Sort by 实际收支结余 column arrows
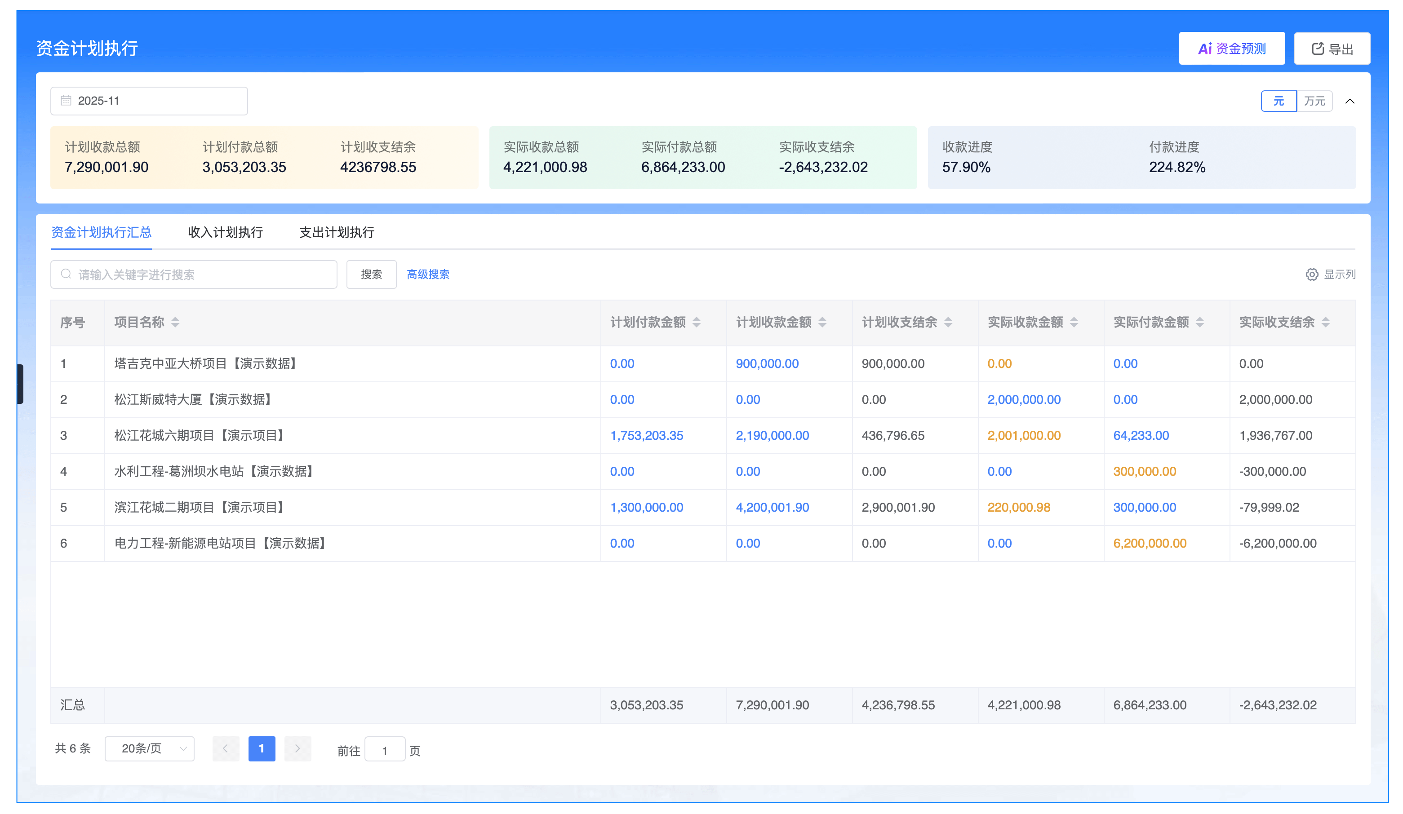The width and height of the screenshot is (1403, 814). pyautogui.click(x=1325, y=322)
